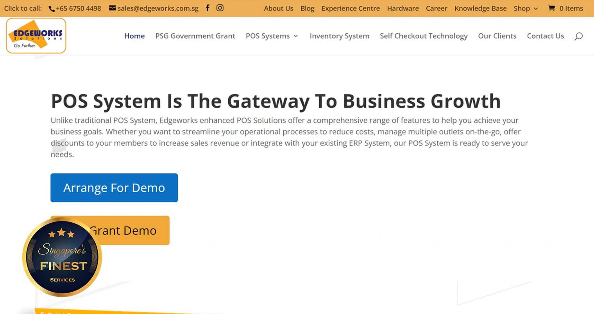Expand the POS Systems dropdown
This screenshot has width=594, height=314.
(271, 36)
